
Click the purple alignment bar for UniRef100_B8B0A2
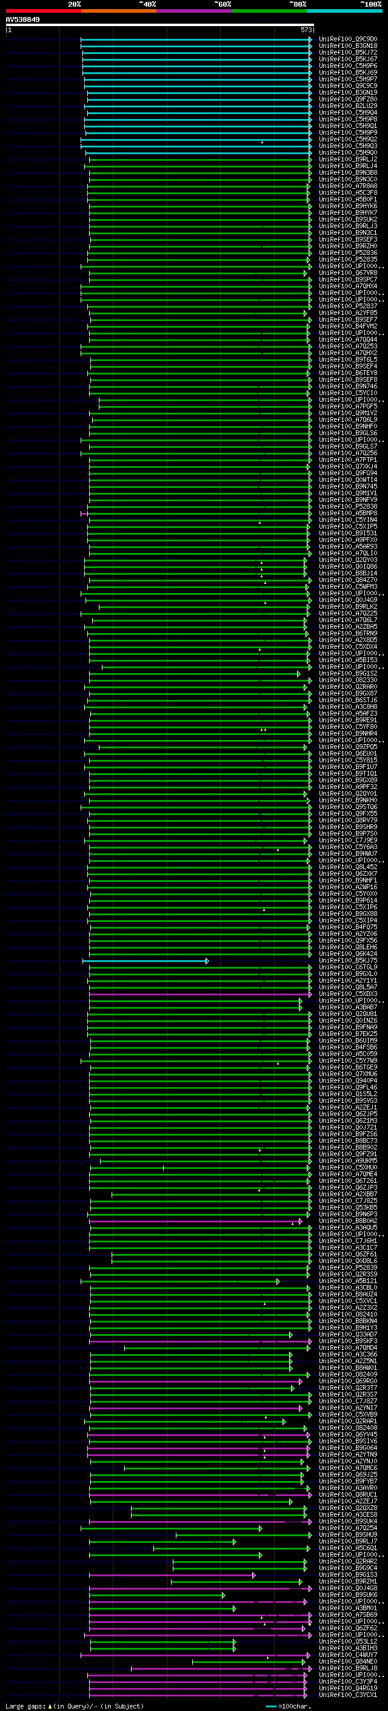point(196,1221)
